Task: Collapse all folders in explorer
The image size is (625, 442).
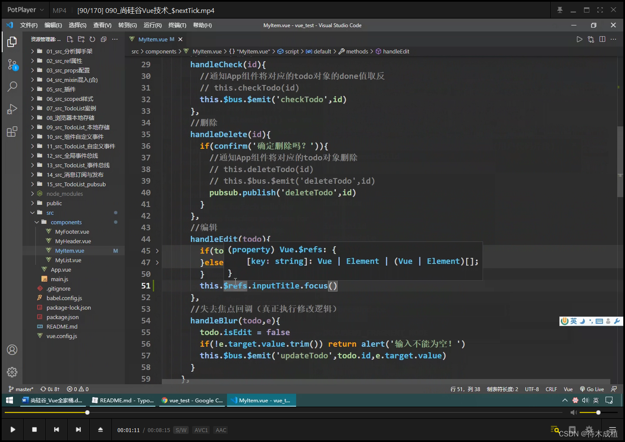Action: [104, 39]
